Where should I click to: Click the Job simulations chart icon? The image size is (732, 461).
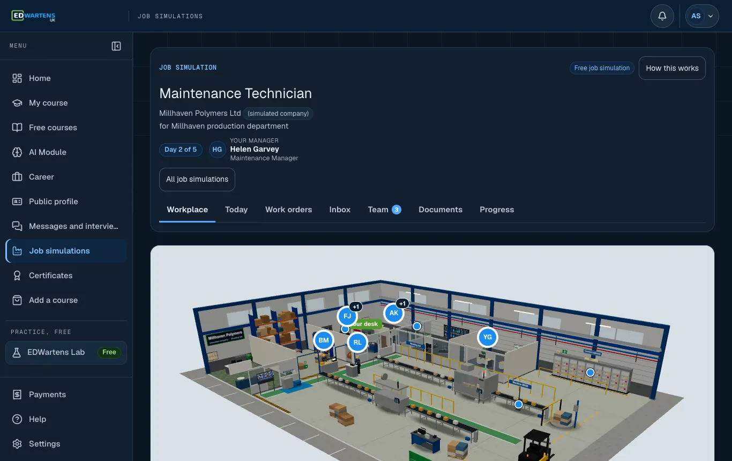[x=17, y=251]
